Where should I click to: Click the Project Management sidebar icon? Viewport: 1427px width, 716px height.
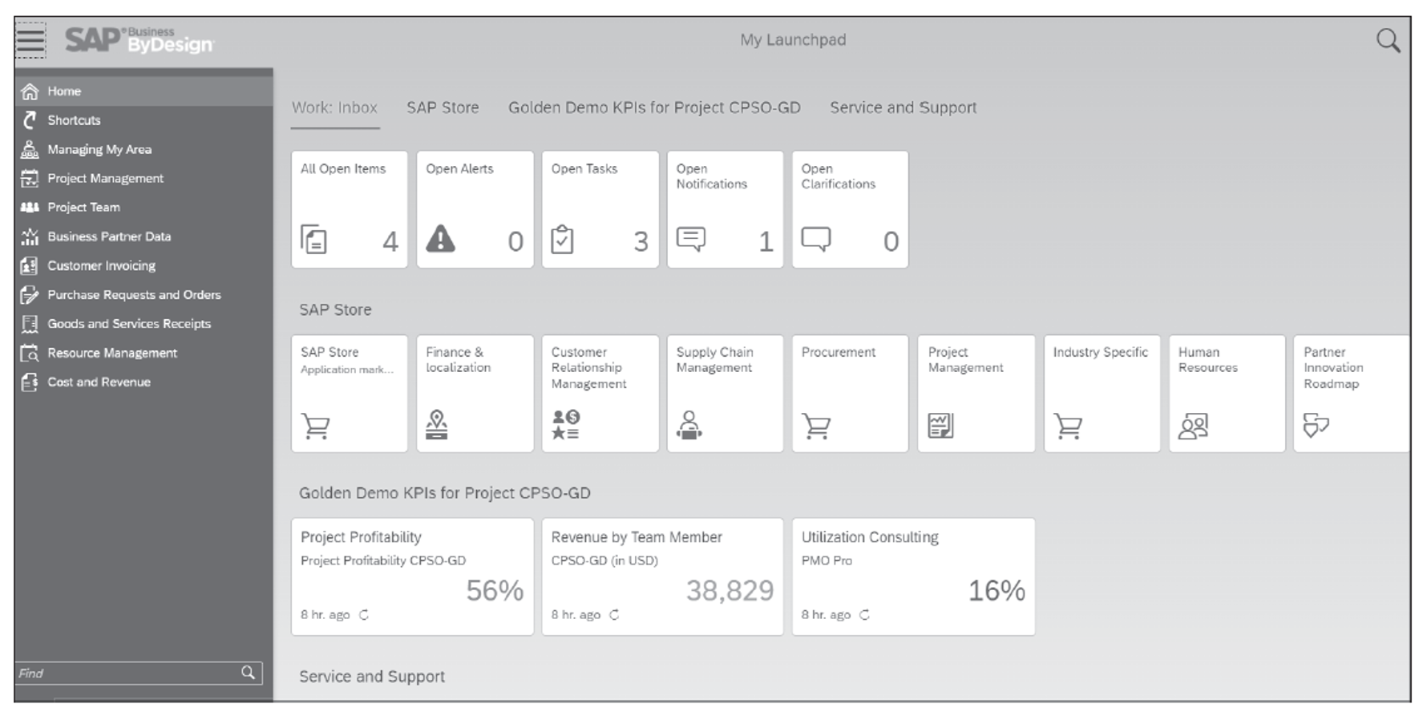click(x=30, y=178)
